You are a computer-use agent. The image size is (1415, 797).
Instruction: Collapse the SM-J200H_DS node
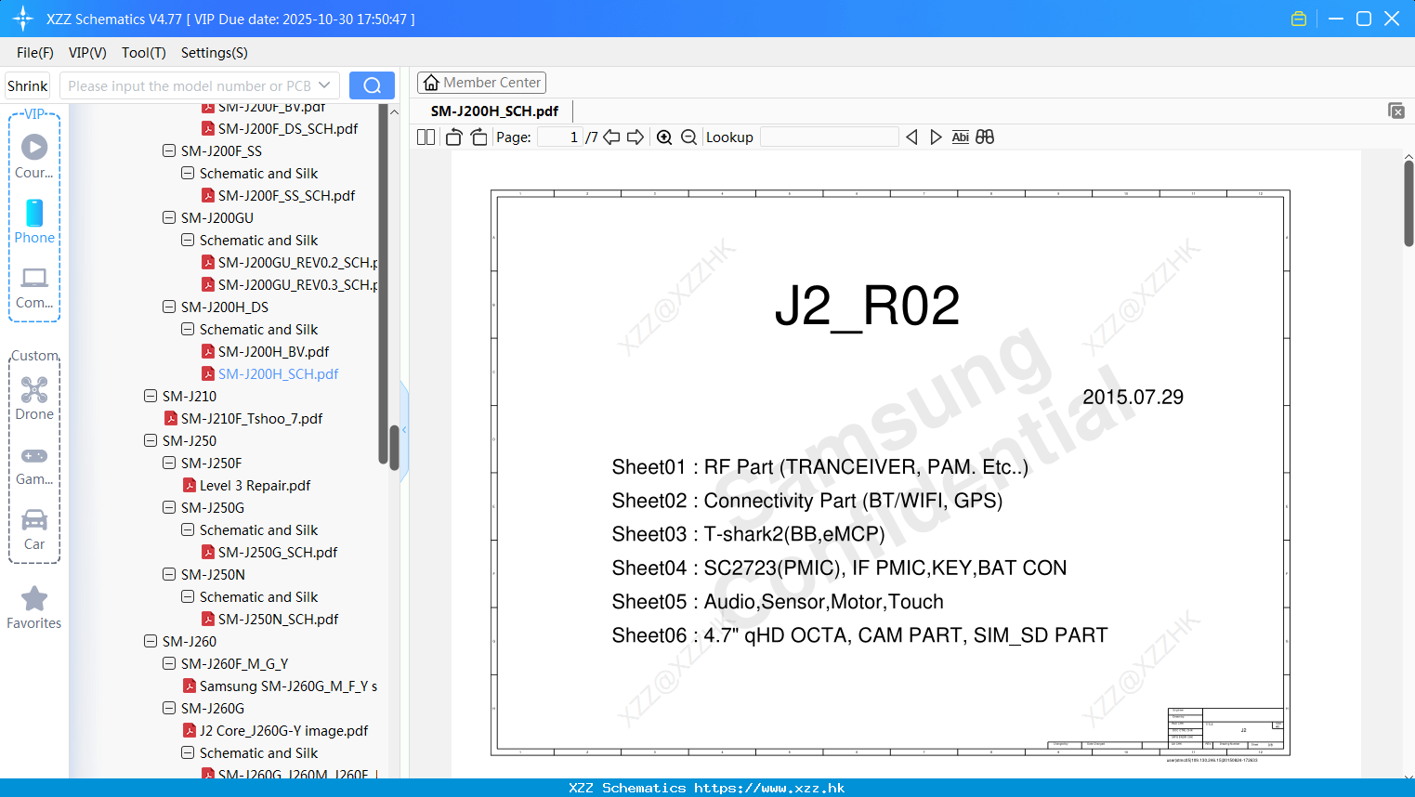(x=169, y=307)
